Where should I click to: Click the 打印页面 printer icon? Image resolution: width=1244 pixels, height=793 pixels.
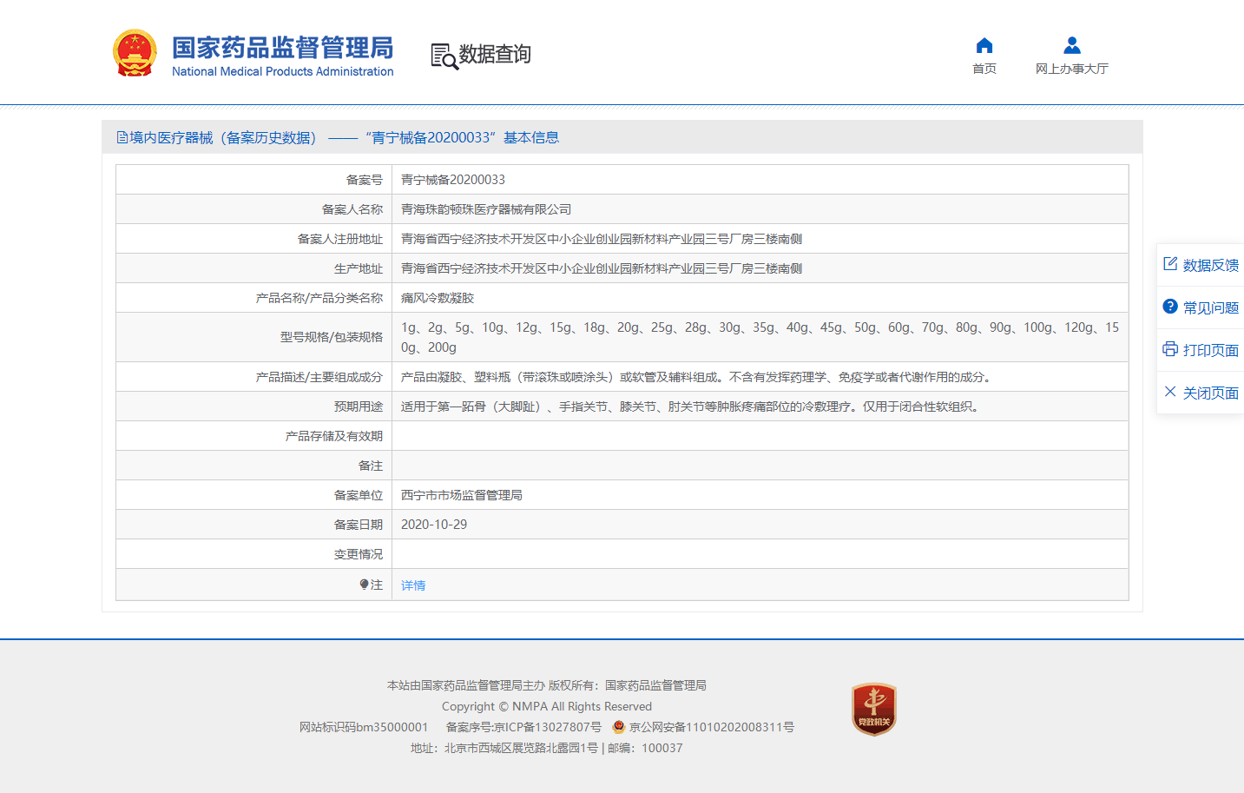click(x=1170, y=349)
